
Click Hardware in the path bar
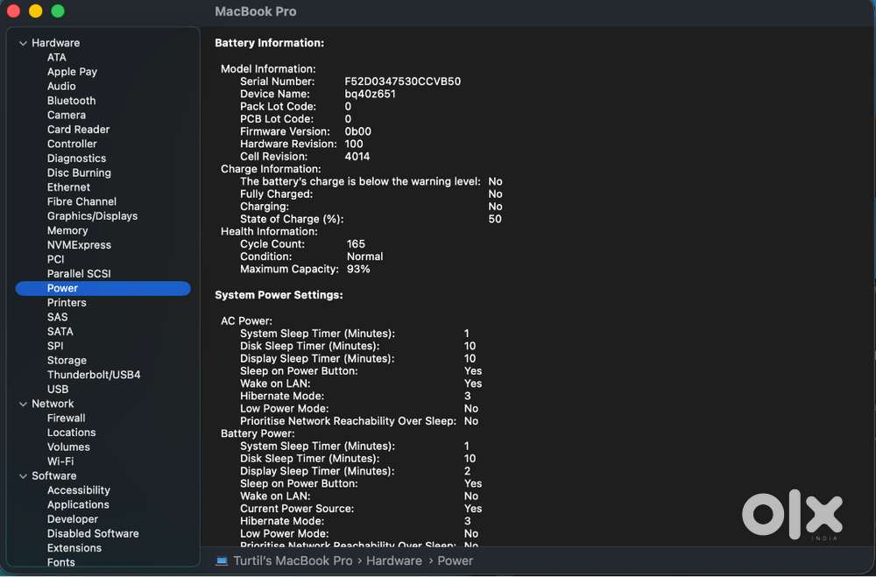click(394, 561)
